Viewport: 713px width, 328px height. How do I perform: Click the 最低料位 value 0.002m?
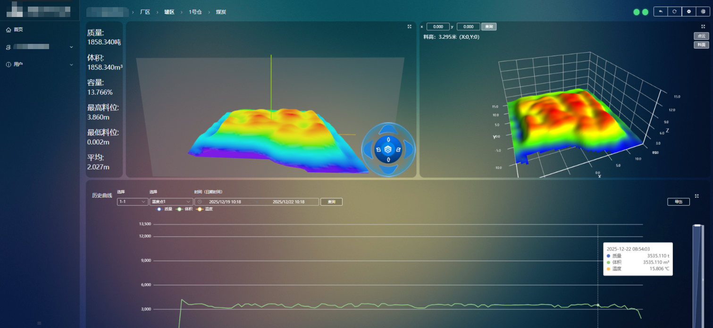[99, 142]
